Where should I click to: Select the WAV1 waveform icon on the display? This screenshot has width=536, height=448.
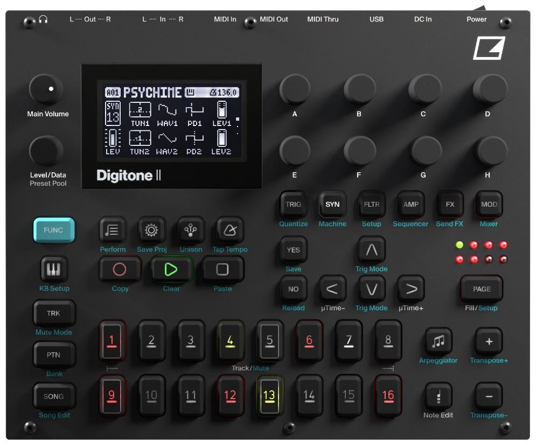tap(167, 110)
